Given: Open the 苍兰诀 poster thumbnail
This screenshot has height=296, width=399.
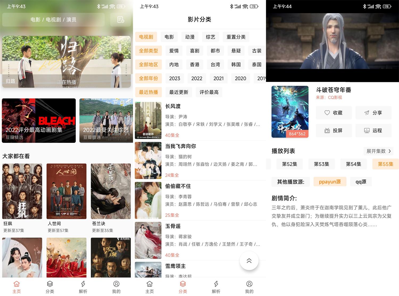Looking at the screenshot, I should click(111, 191).
